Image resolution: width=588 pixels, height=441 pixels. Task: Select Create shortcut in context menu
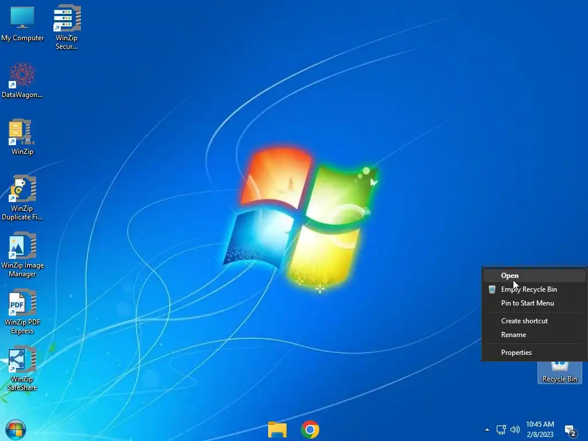click(535, 321)
